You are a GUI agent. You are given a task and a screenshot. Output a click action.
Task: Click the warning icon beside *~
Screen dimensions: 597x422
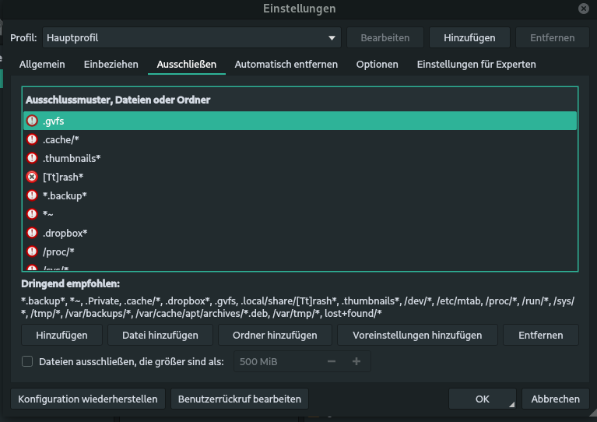(x=32, y=214)
